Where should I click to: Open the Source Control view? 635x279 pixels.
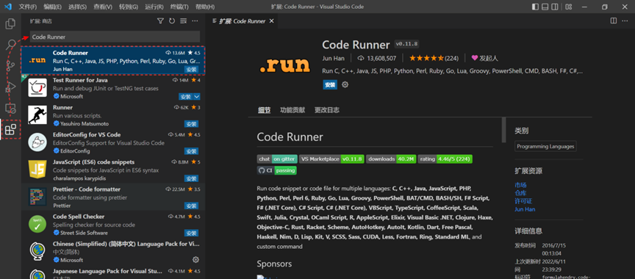point(10,66)
